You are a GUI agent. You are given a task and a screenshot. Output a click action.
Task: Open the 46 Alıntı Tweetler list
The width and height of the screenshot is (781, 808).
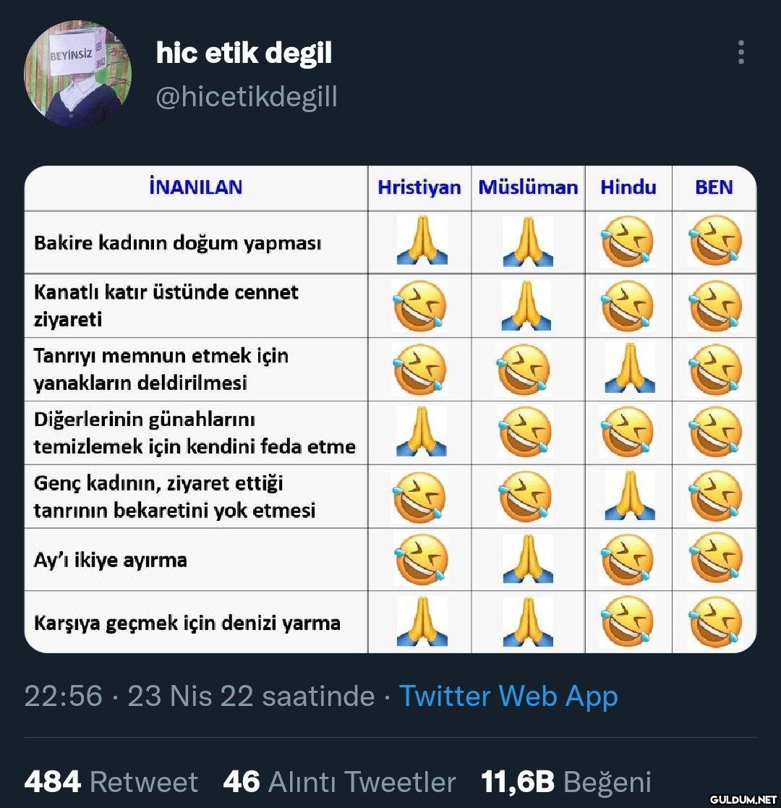click(x=339, y=782)
